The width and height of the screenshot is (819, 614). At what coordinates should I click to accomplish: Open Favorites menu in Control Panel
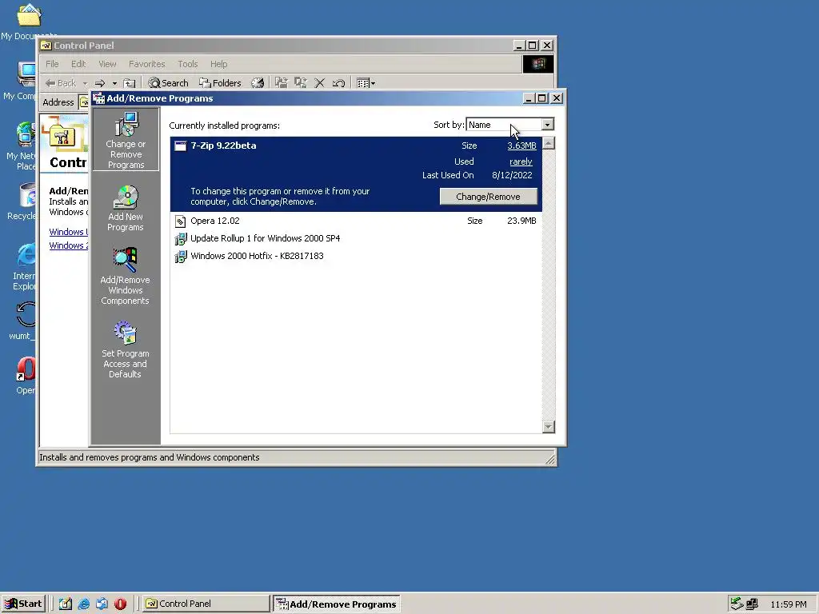(147, 64)
